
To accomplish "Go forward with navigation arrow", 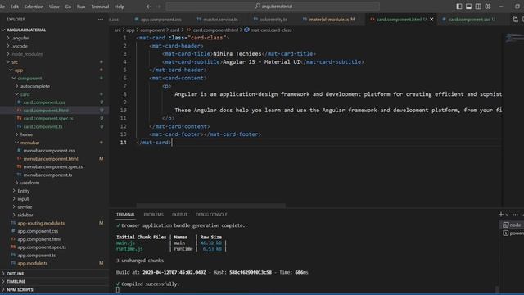I will click(159, 7).
